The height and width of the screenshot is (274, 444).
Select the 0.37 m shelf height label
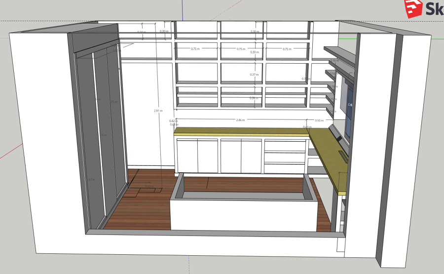[254, 75]
